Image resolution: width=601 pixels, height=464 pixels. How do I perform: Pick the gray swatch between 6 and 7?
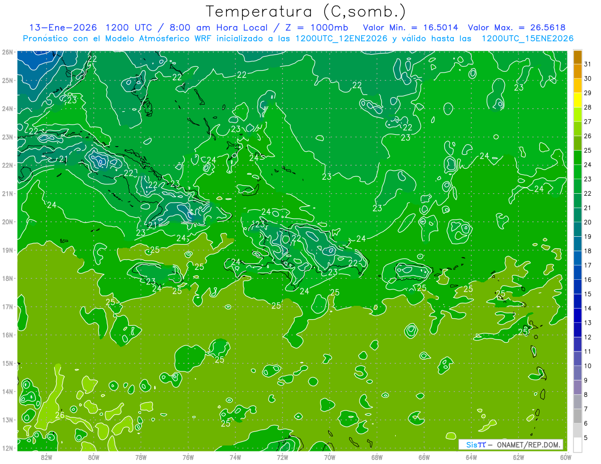(x=577, y=416)
